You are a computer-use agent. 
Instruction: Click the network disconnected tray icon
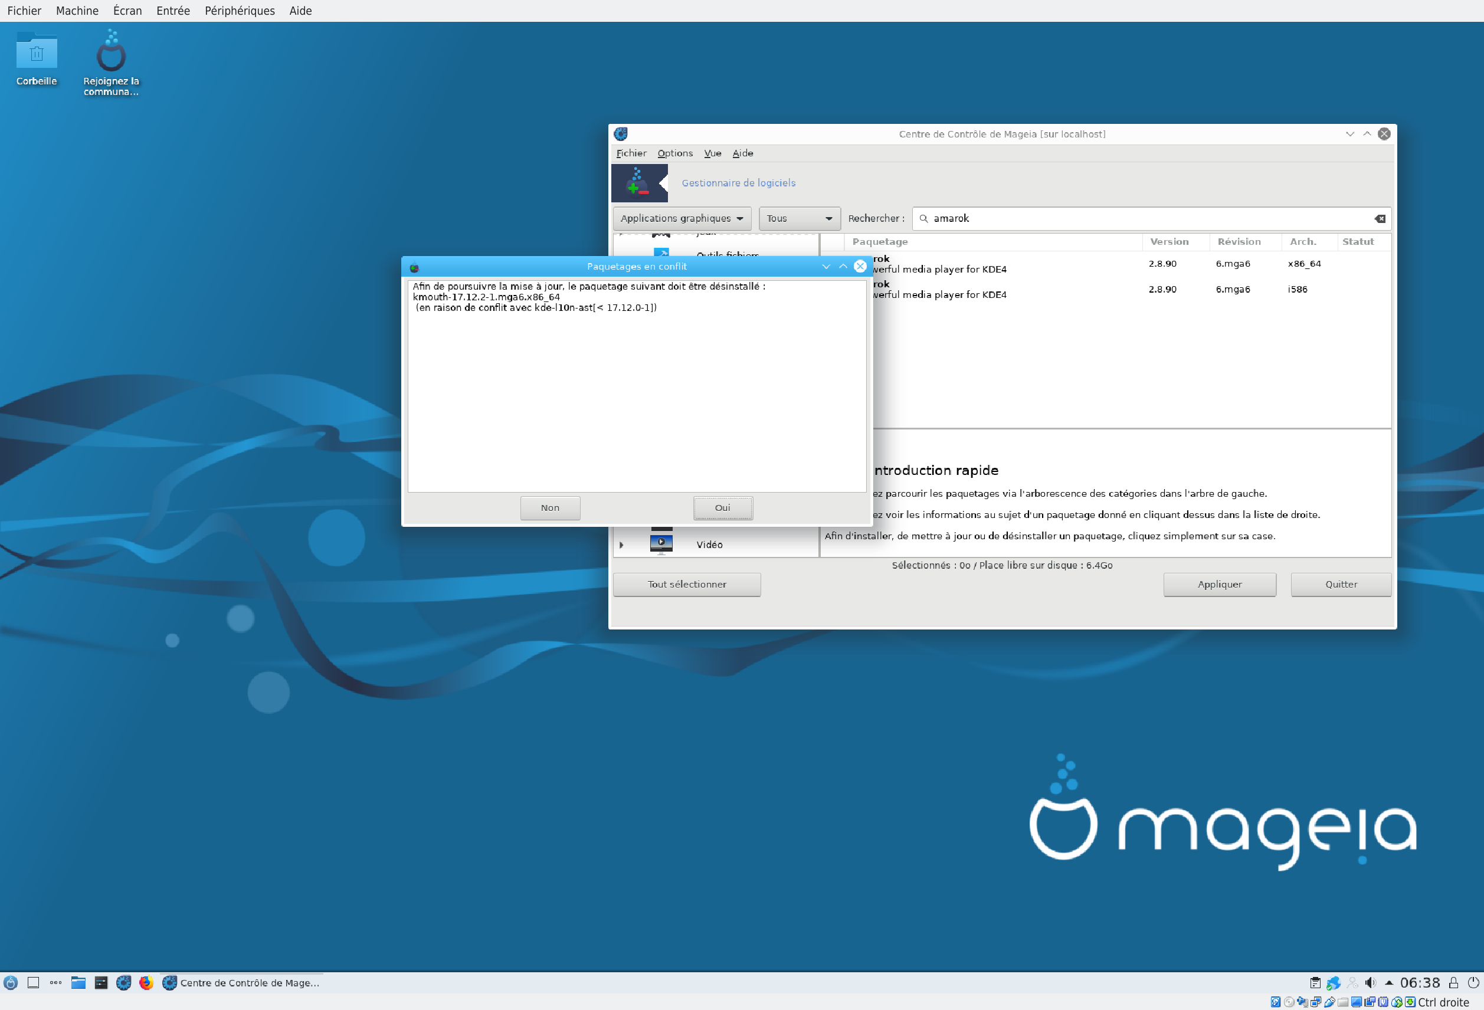click(1352, 982)
